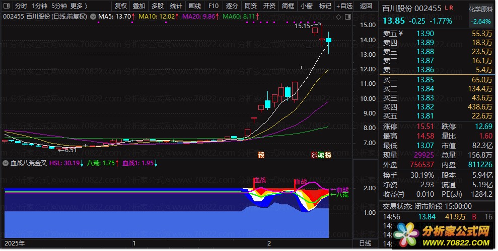Image resolution: width=498 pixels, height=251 pixels.
Task: Select the MA10 indicator label
Action: [x=158, y=16]
